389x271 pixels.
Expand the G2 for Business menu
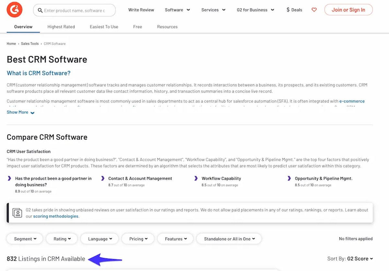(x=255, y=10)
